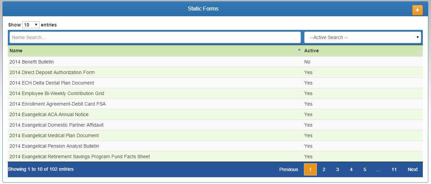
Task: Go to last page 11
Action: 394,169
